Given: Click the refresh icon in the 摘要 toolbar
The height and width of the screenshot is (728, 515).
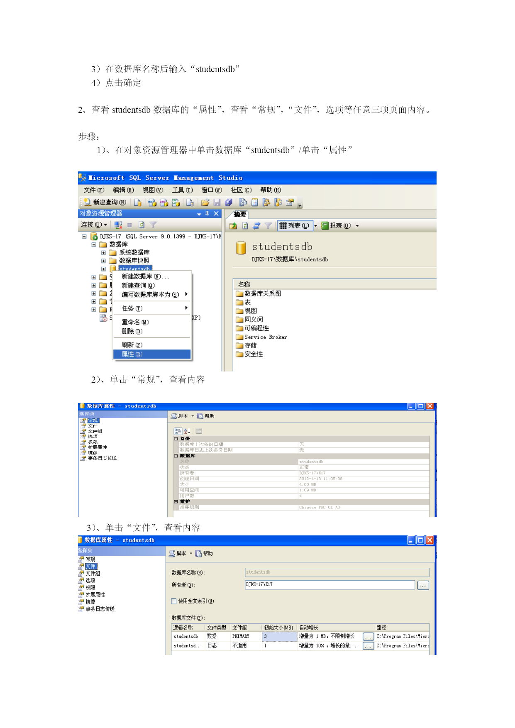Looking at the screenshot, I should point(245,226).
